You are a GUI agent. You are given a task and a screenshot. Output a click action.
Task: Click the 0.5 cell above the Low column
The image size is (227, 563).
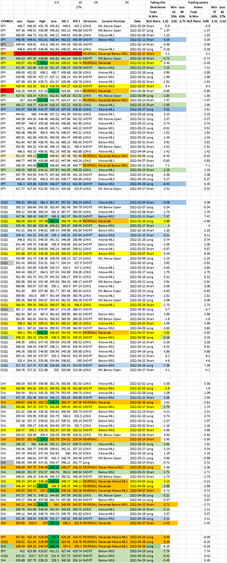click(x=54, y=3)
